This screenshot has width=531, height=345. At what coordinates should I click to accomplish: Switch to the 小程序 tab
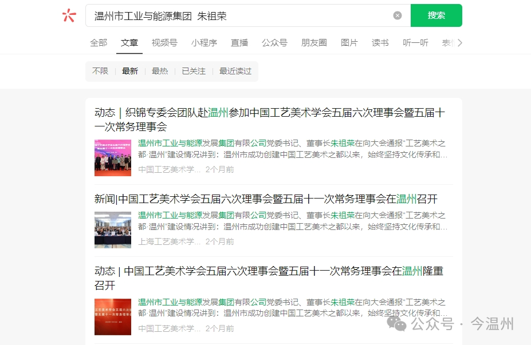[x=204, y=42]
